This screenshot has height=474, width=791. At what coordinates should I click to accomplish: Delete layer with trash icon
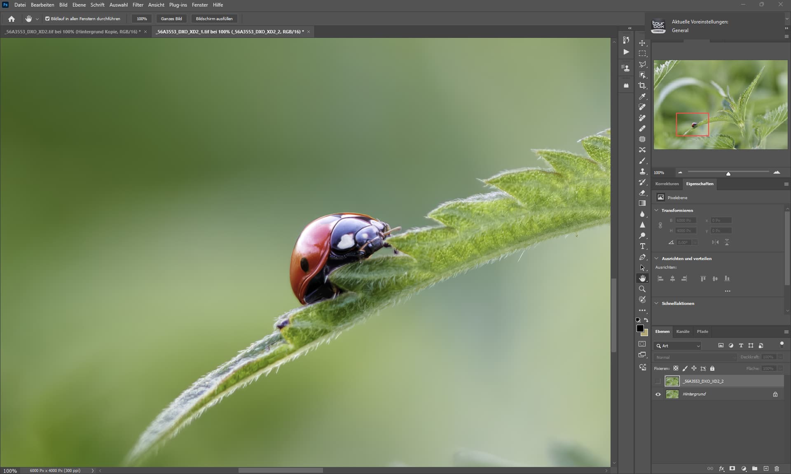click(777, 468)
